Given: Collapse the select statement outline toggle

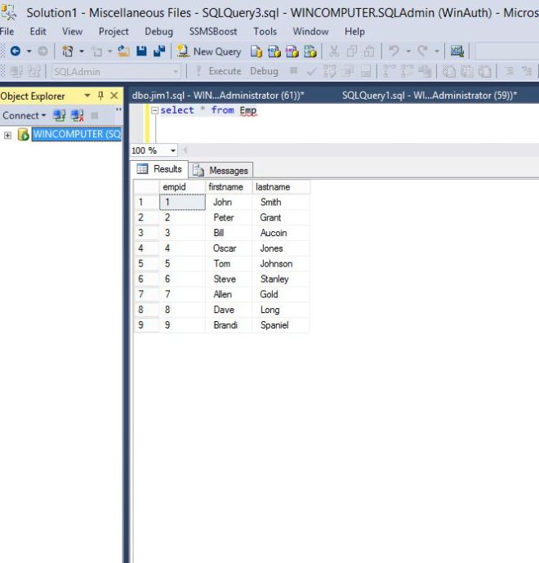Looking at the screenshot, I should point(154,111).
